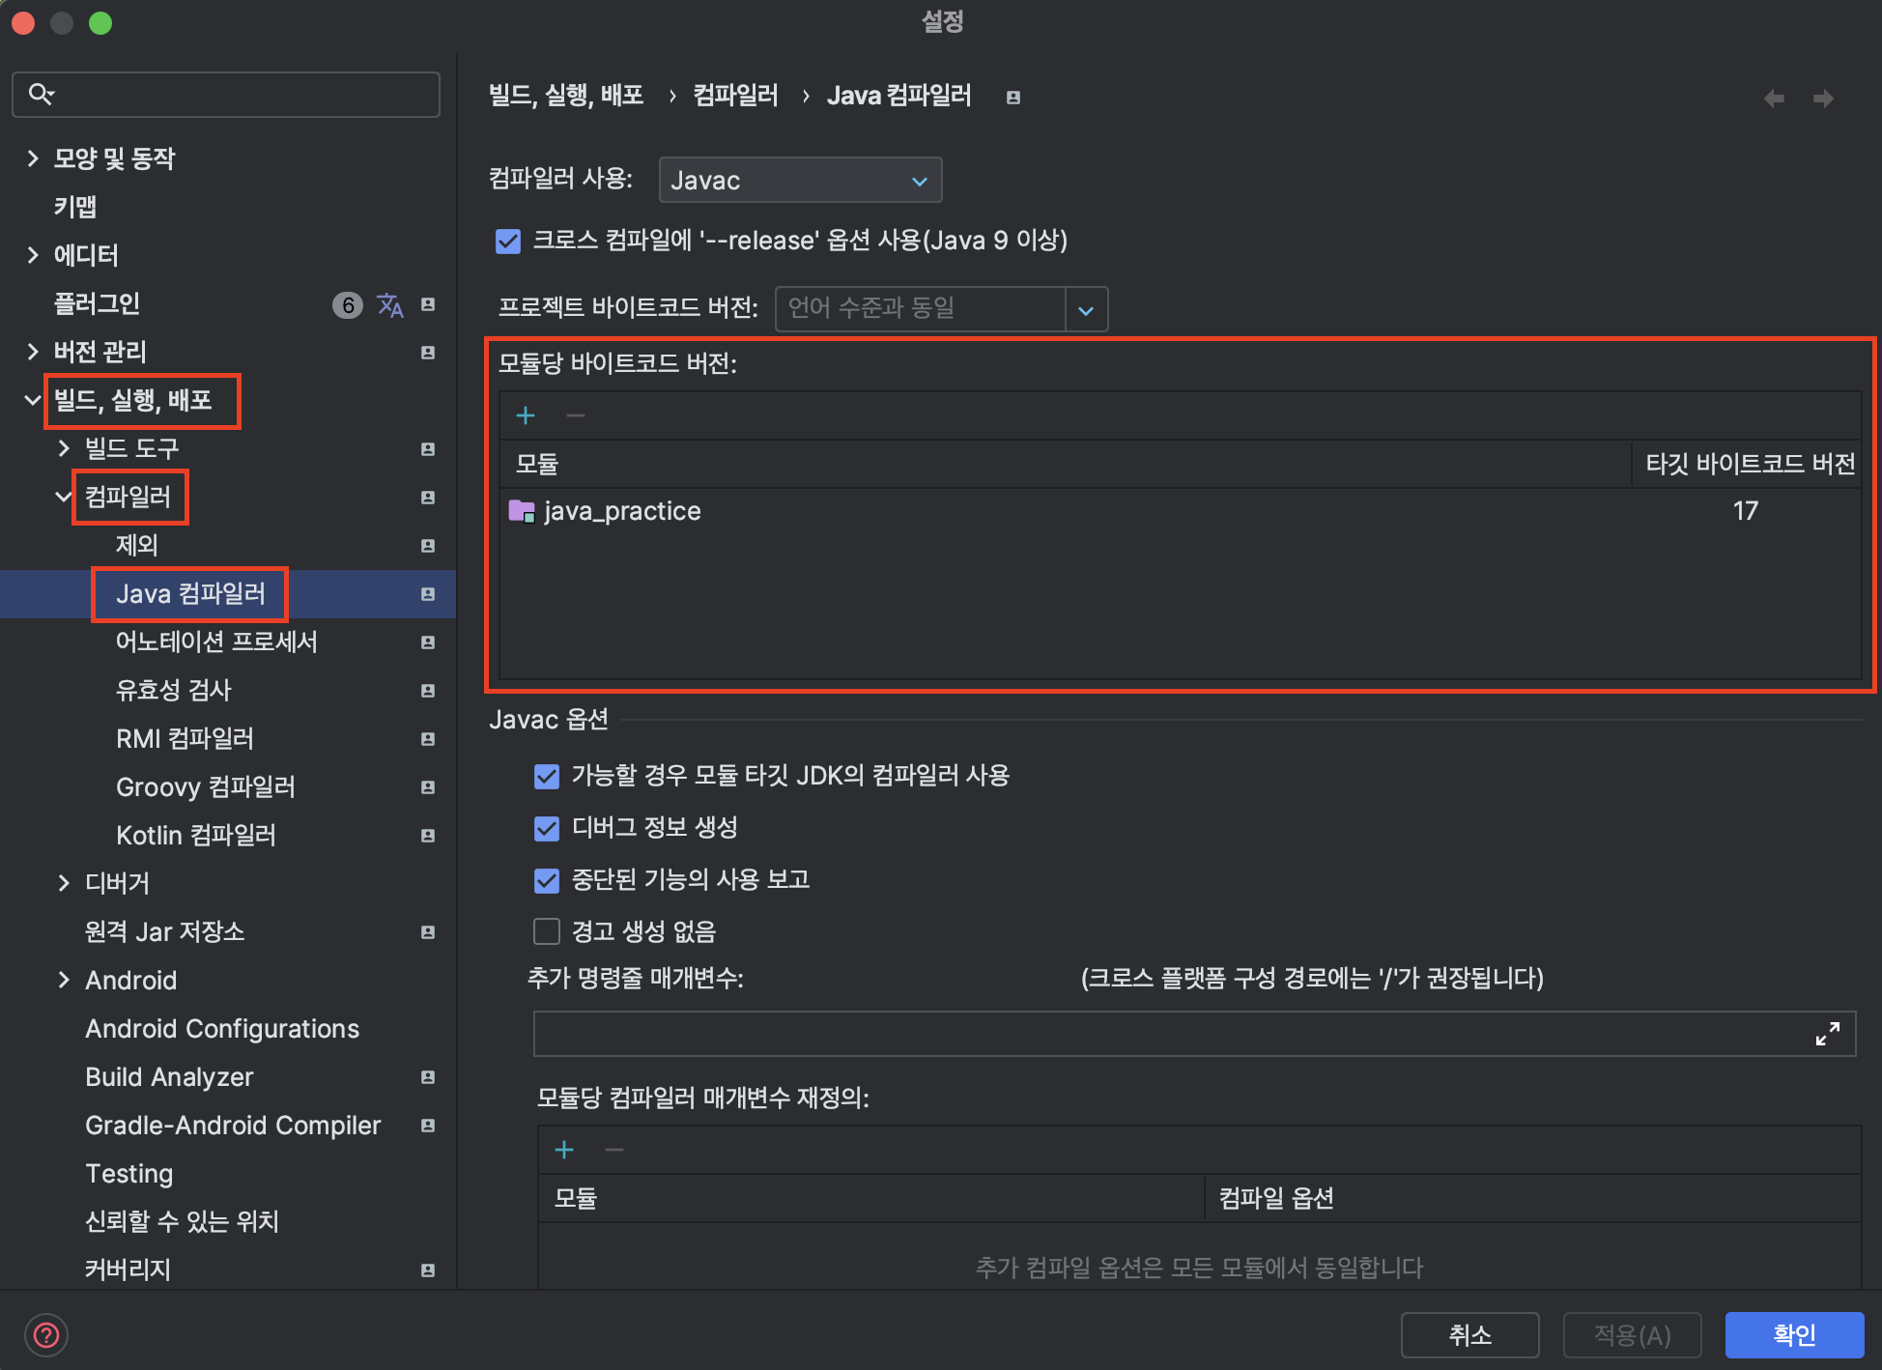The width and height of the screenshot is (1882, 1370).
Task: Enable the 경고 생성 없음 checkbox
Action: (x=547, y=931)
